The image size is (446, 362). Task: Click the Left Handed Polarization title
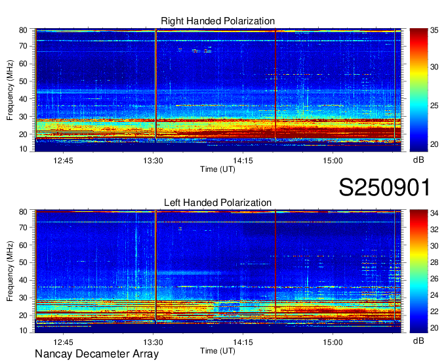tap(218, 203)
